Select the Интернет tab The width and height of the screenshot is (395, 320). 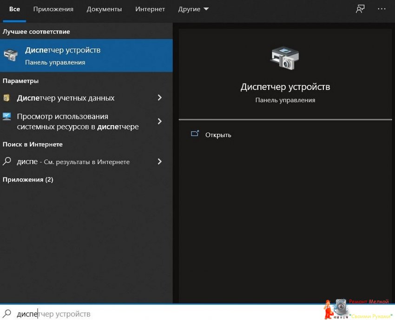point(150,9)
